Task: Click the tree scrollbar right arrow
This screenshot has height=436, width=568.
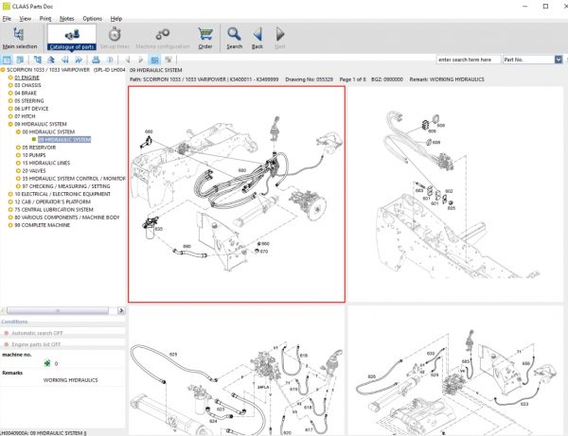Action: 121,311
